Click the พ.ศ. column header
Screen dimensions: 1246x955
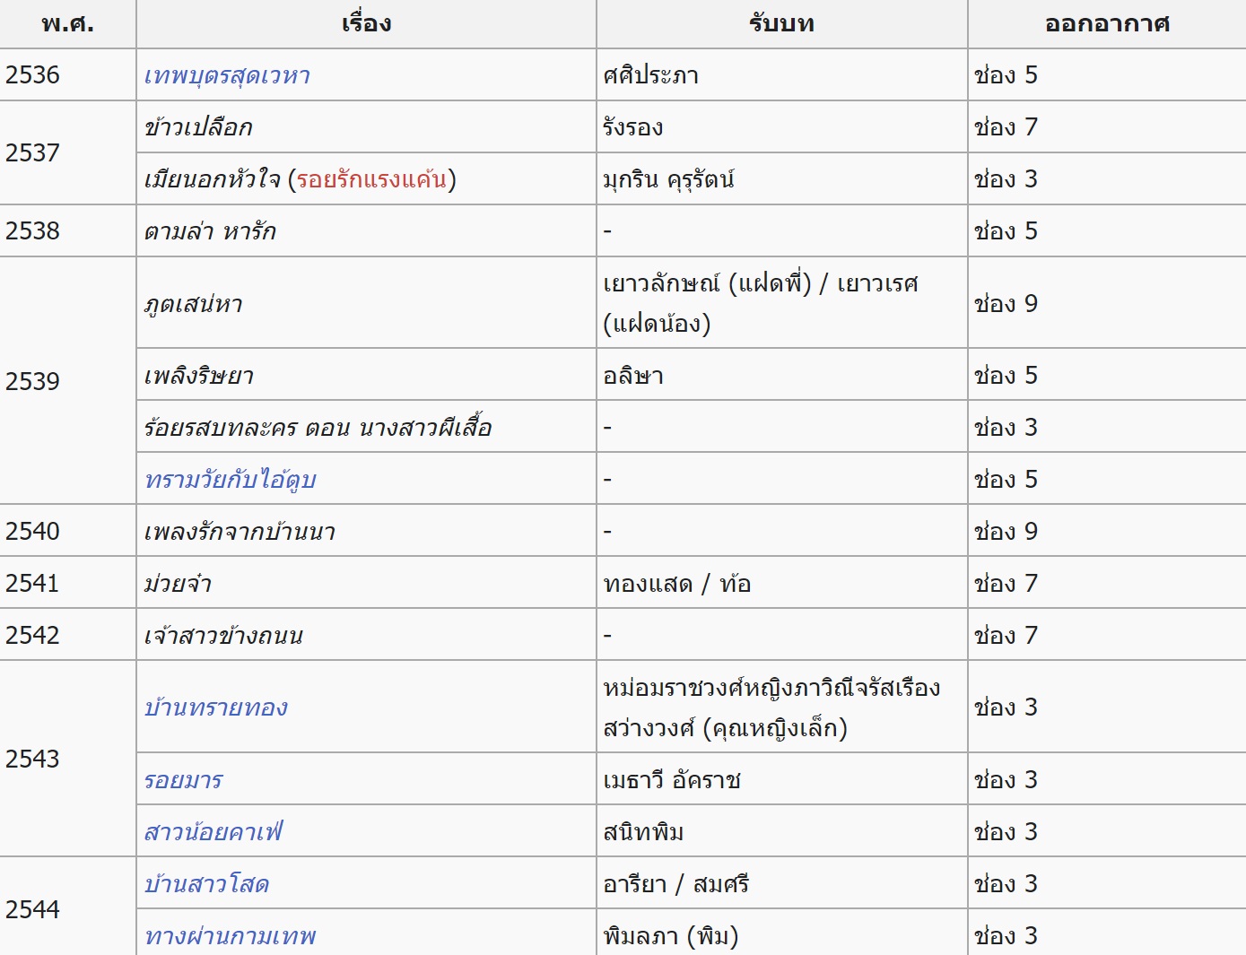[66, 23]
